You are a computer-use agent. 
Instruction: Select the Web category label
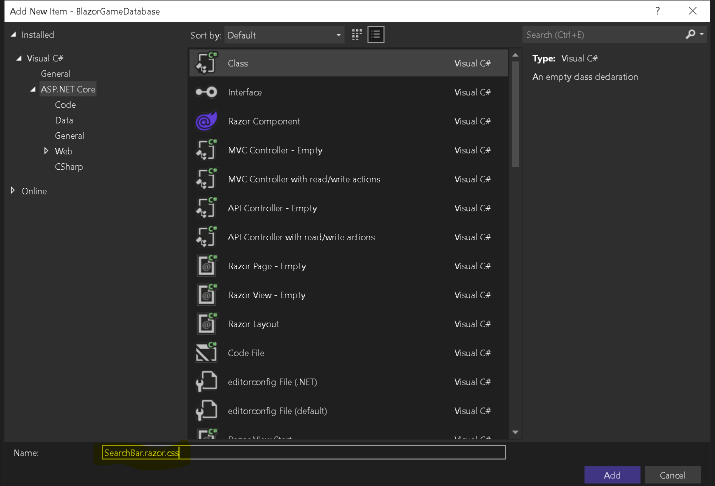click(63, 151)
